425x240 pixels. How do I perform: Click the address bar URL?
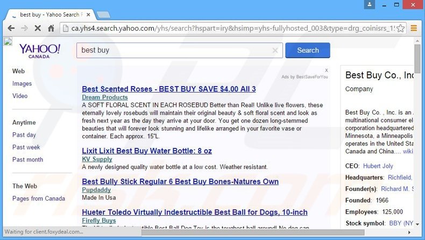tap(232, 28)
